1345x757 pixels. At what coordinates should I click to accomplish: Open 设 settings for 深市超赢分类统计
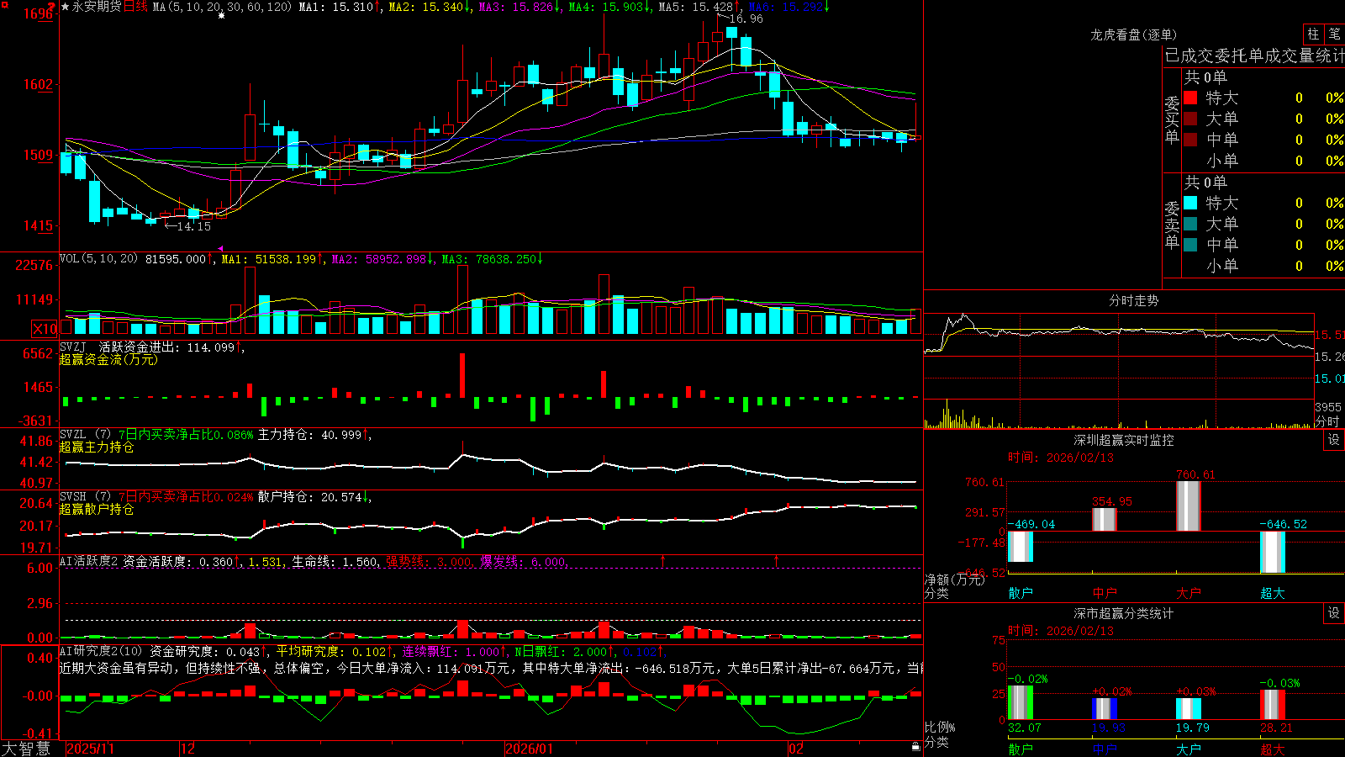pyautogui.click(x=1334, y=613)
